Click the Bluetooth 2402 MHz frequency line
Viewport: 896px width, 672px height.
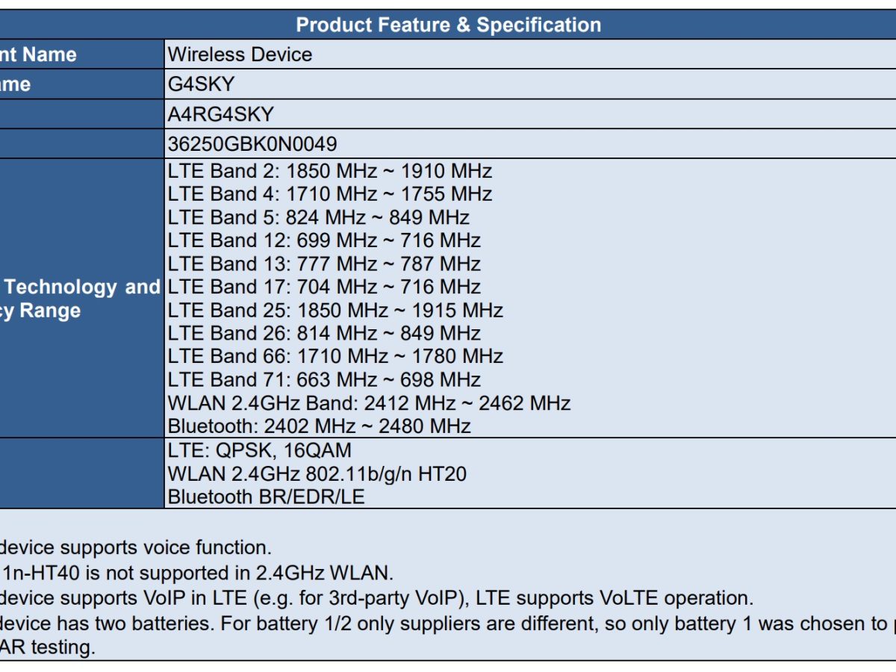319,426
